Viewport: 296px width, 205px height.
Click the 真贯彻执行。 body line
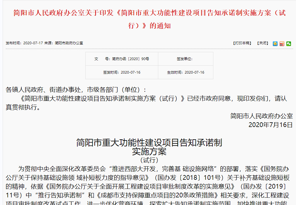(23, 107)
